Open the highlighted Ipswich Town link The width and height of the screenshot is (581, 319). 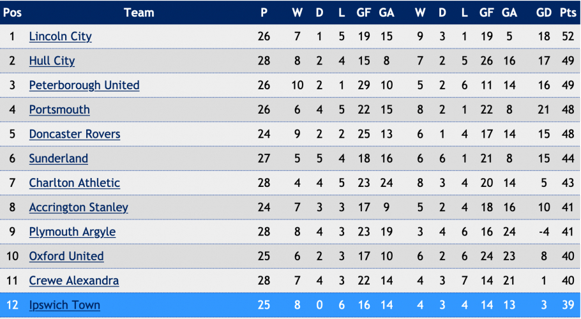coord(64,305)
